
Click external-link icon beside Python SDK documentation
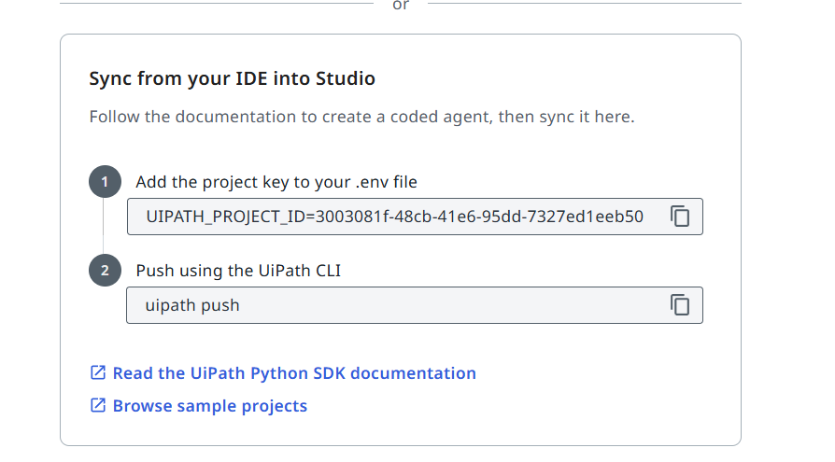[x=97, y=373]
